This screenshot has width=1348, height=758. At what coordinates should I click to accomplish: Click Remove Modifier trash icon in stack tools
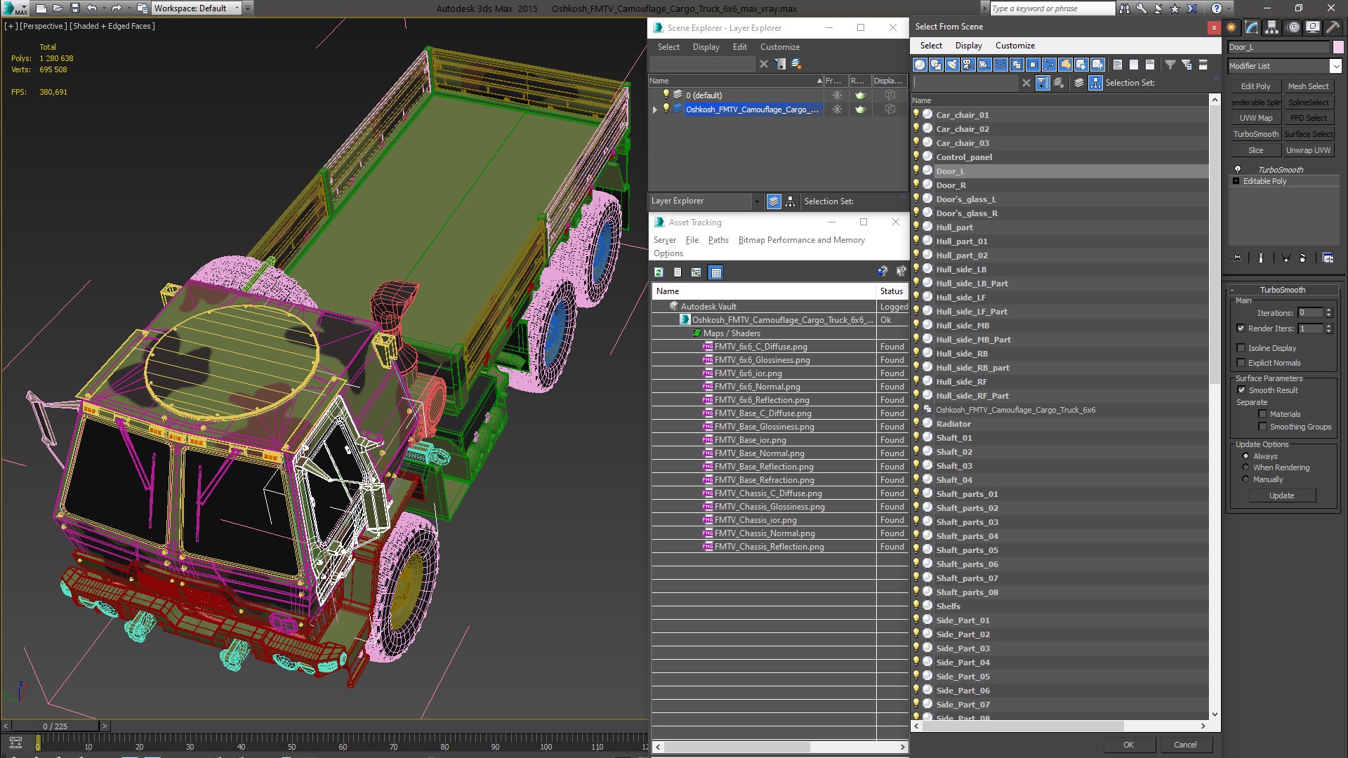pyautogui.click(x=1302, y=258)
